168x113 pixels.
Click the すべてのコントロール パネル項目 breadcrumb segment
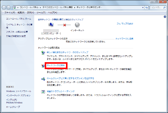tap(58, 7)
